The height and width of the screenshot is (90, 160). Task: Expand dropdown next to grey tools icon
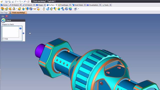(78, 9)
